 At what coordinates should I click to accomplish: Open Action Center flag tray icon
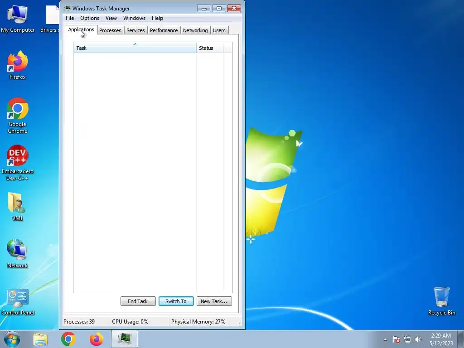click(396, 339)
